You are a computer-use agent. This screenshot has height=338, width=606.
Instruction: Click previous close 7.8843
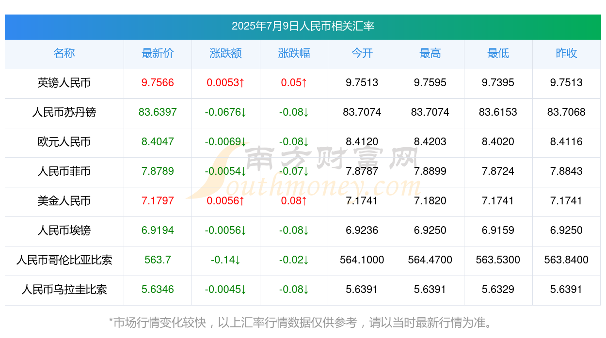pyautogui.click(x=566, y=171)
